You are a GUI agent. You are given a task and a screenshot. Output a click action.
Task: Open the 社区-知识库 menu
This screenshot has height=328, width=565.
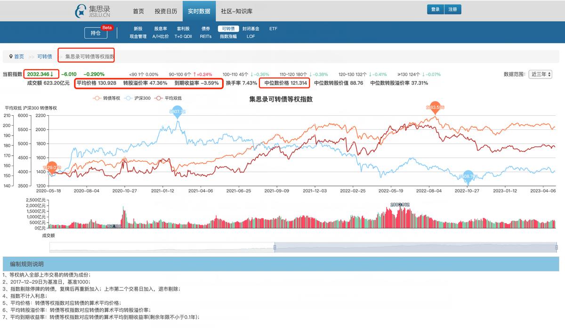point(238,11)
